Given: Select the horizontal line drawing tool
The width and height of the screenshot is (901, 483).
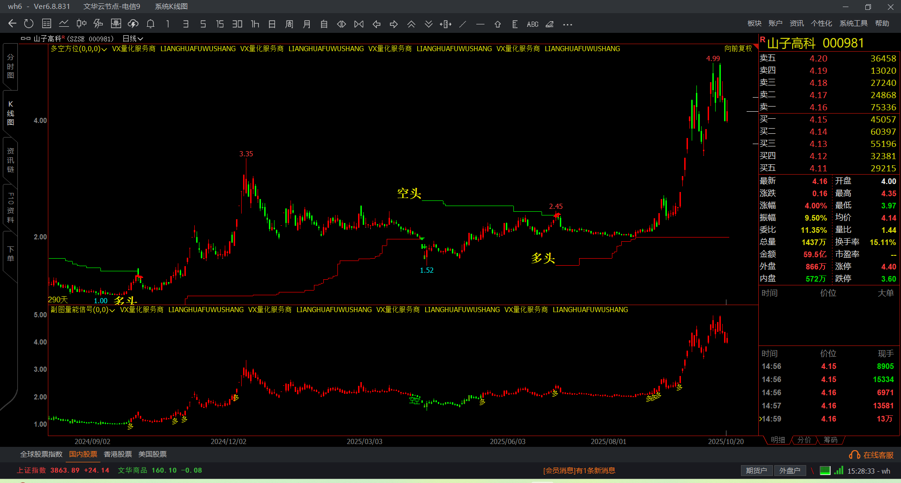Looking at the screenshot, I should pos(480,24).
